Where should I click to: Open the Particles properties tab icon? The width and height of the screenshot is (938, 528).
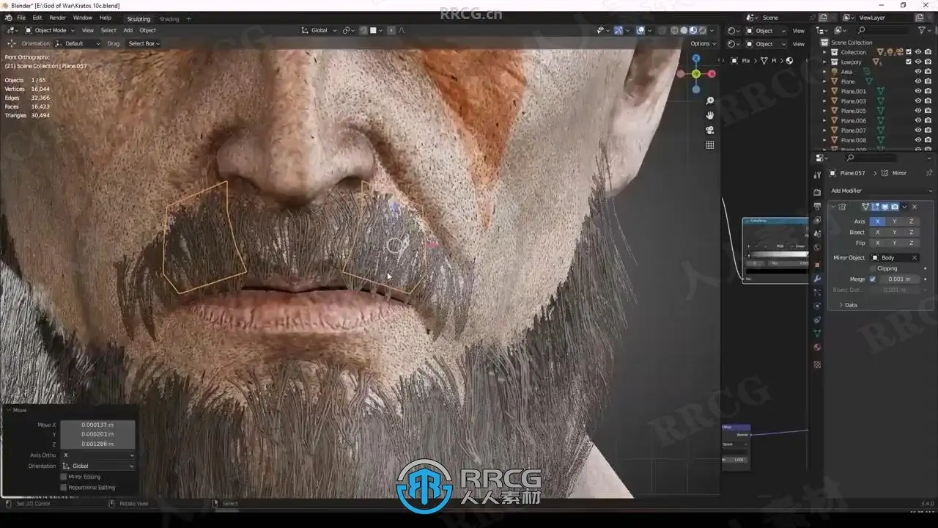pos(818,292)
